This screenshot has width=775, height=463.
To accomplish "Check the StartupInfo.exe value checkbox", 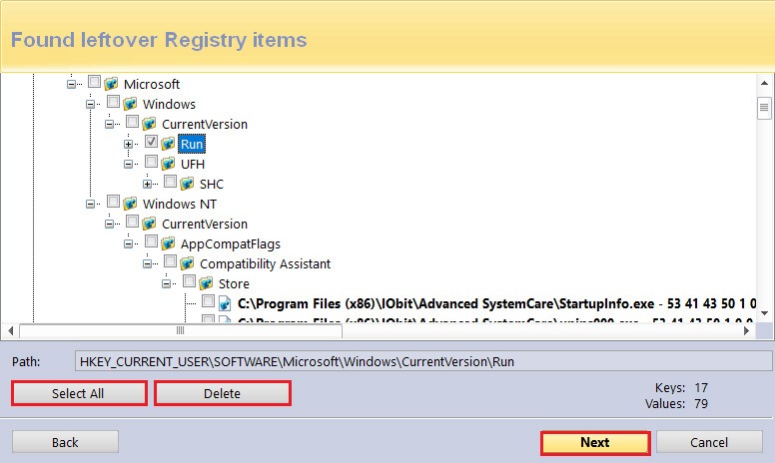I will click(x=208, y=301).
